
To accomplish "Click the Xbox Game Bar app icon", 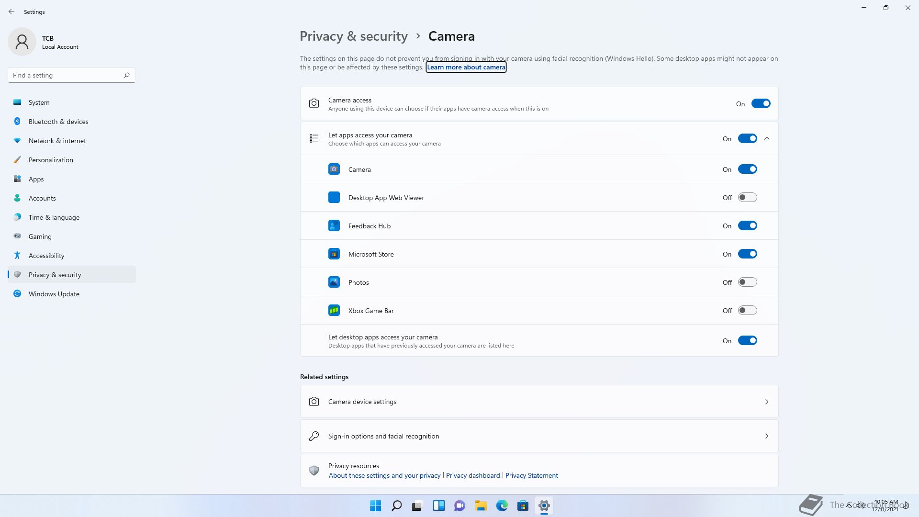I will (x=334, y=311).
